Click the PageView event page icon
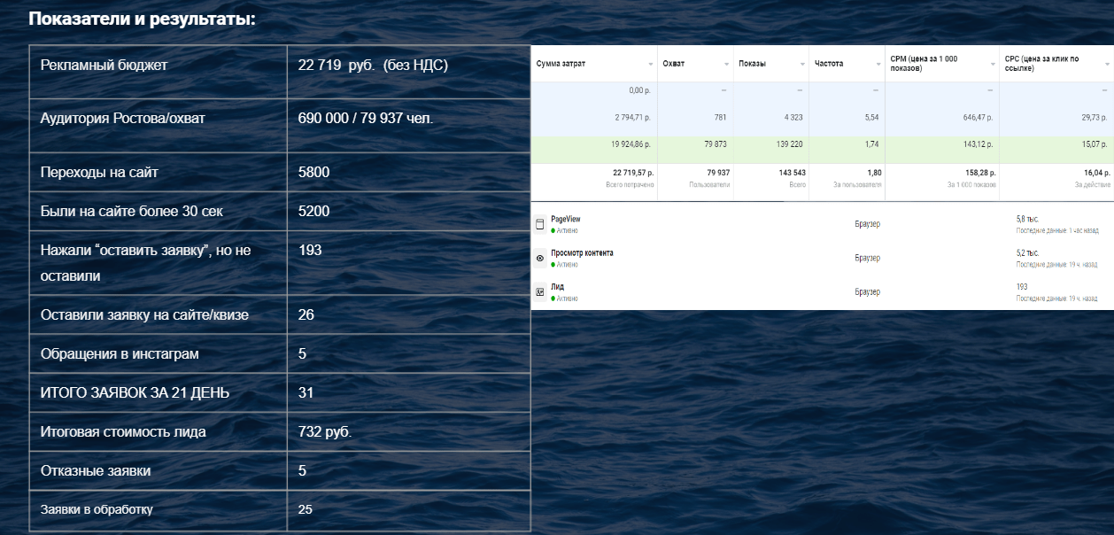The image size is (1114, 535). coord(540,225)
